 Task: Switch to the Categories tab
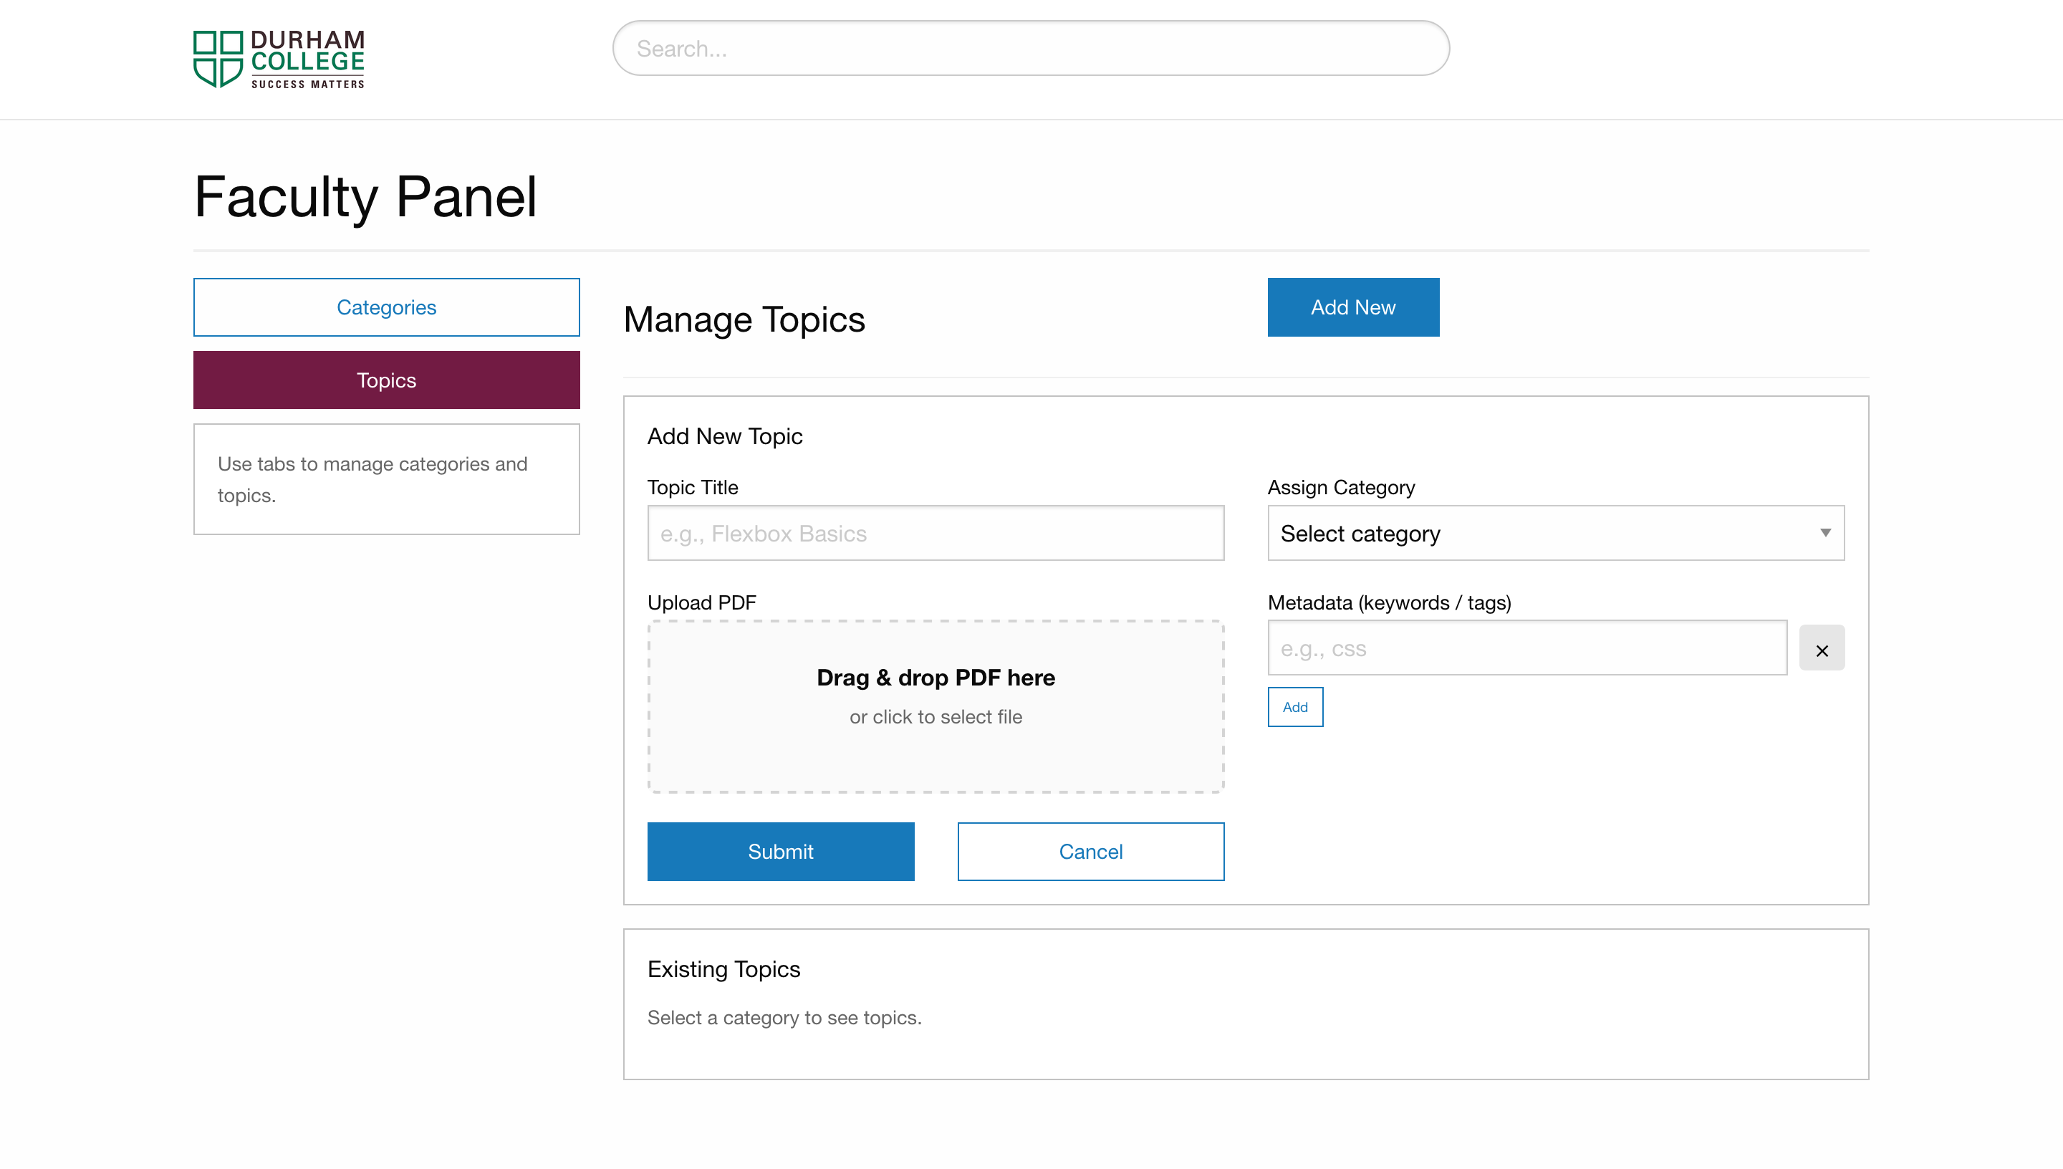386,307
